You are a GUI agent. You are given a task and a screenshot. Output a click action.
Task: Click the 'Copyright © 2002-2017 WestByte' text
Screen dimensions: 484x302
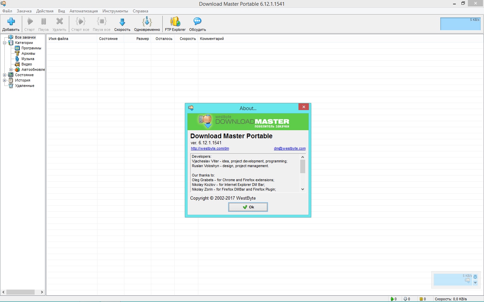tap(223, 198)
